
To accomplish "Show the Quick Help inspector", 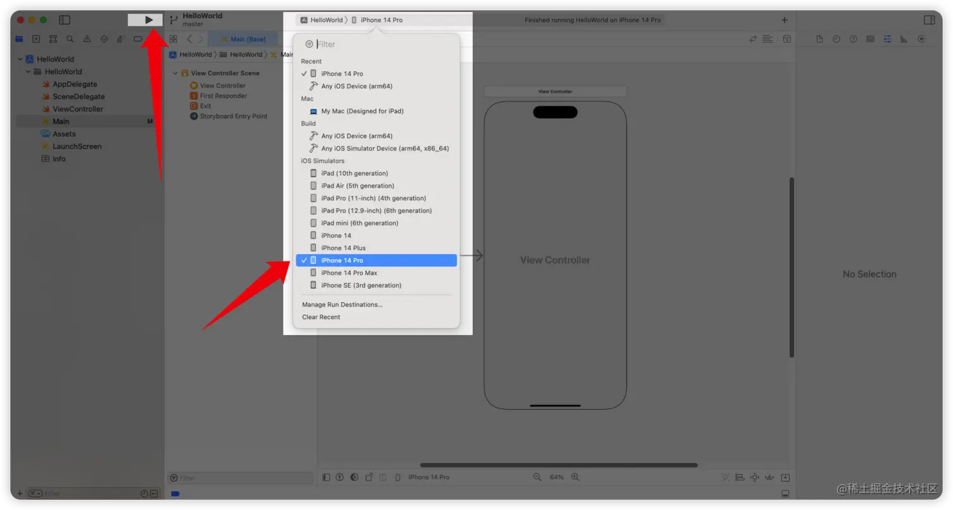I will [x=853, y=39].
